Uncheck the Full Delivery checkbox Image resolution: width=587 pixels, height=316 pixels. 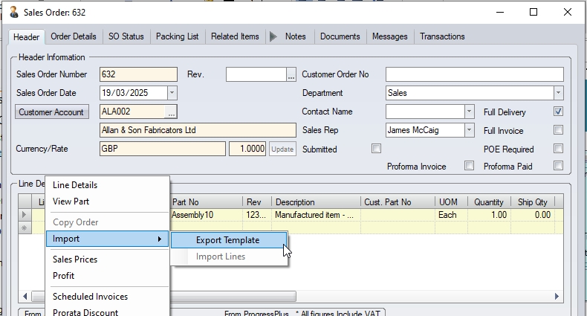pos(558,112)
